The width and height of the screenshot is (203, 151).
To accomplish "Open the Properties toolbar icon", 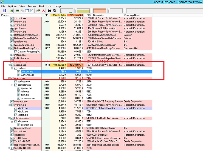I will click(x=38, y=11).
